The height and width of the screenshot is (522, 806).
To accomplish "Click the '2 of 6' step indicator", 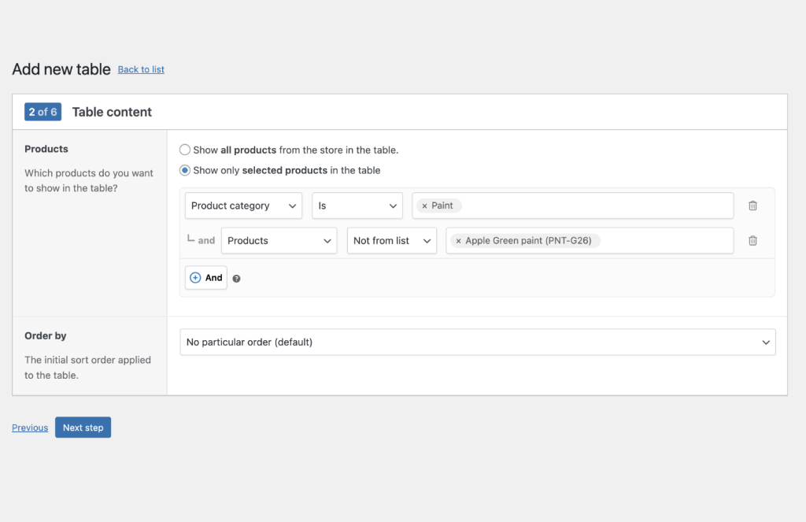I will (43, 111).
